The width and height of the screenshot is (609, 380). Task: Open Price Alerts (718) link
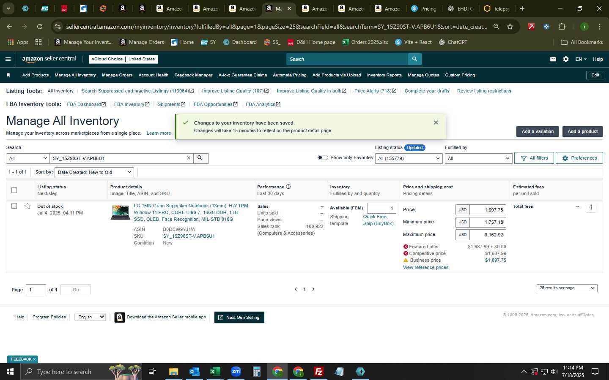(x=376, y=91)
